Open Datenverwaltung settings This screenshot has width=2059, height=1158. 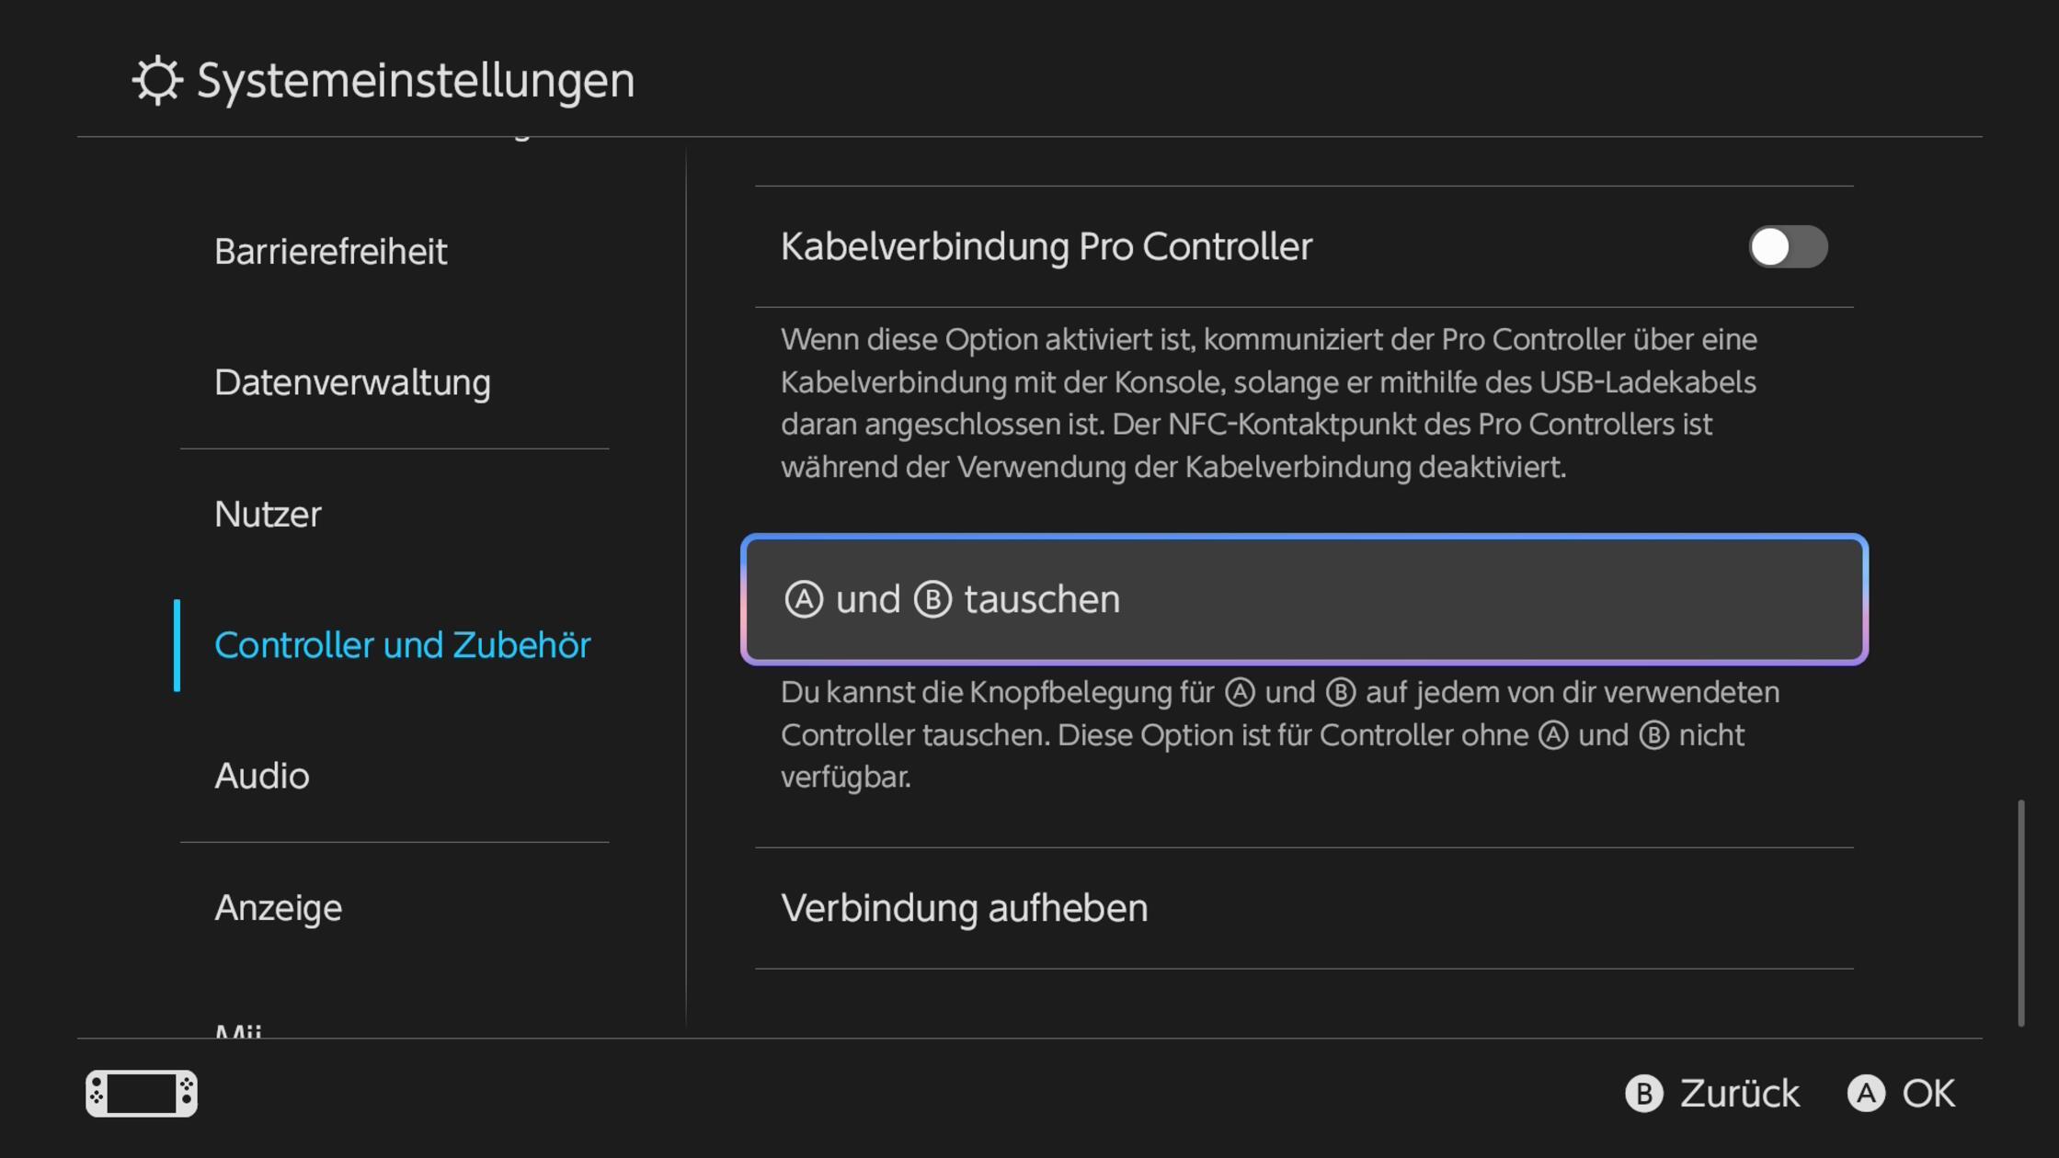(352, 382)
